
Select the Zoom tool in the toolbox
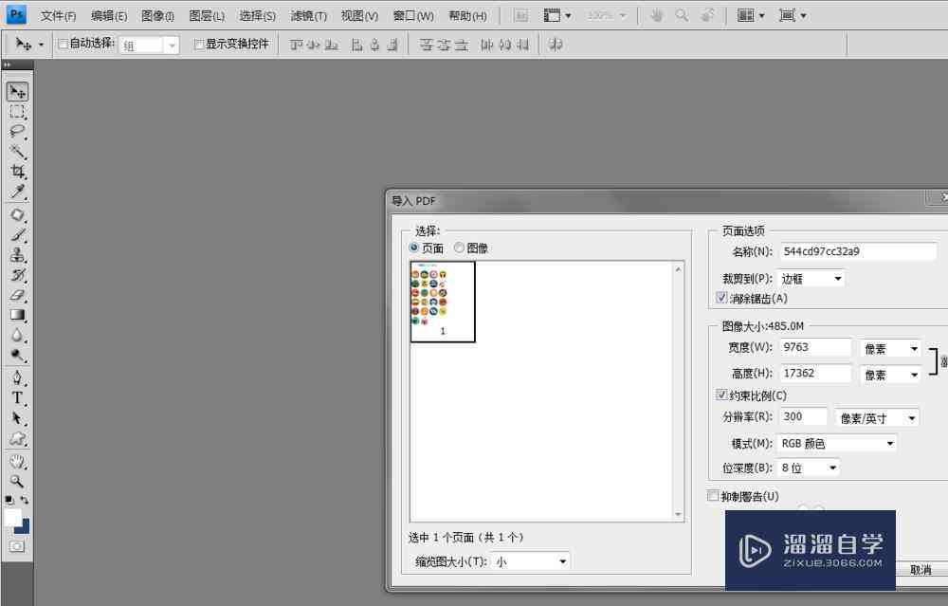click(x=17, y=482)
